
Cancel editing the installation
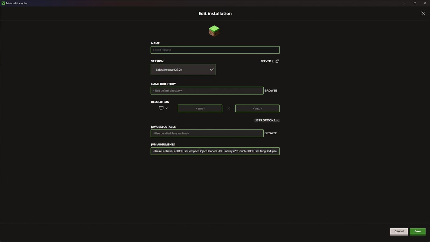point(399,231)
